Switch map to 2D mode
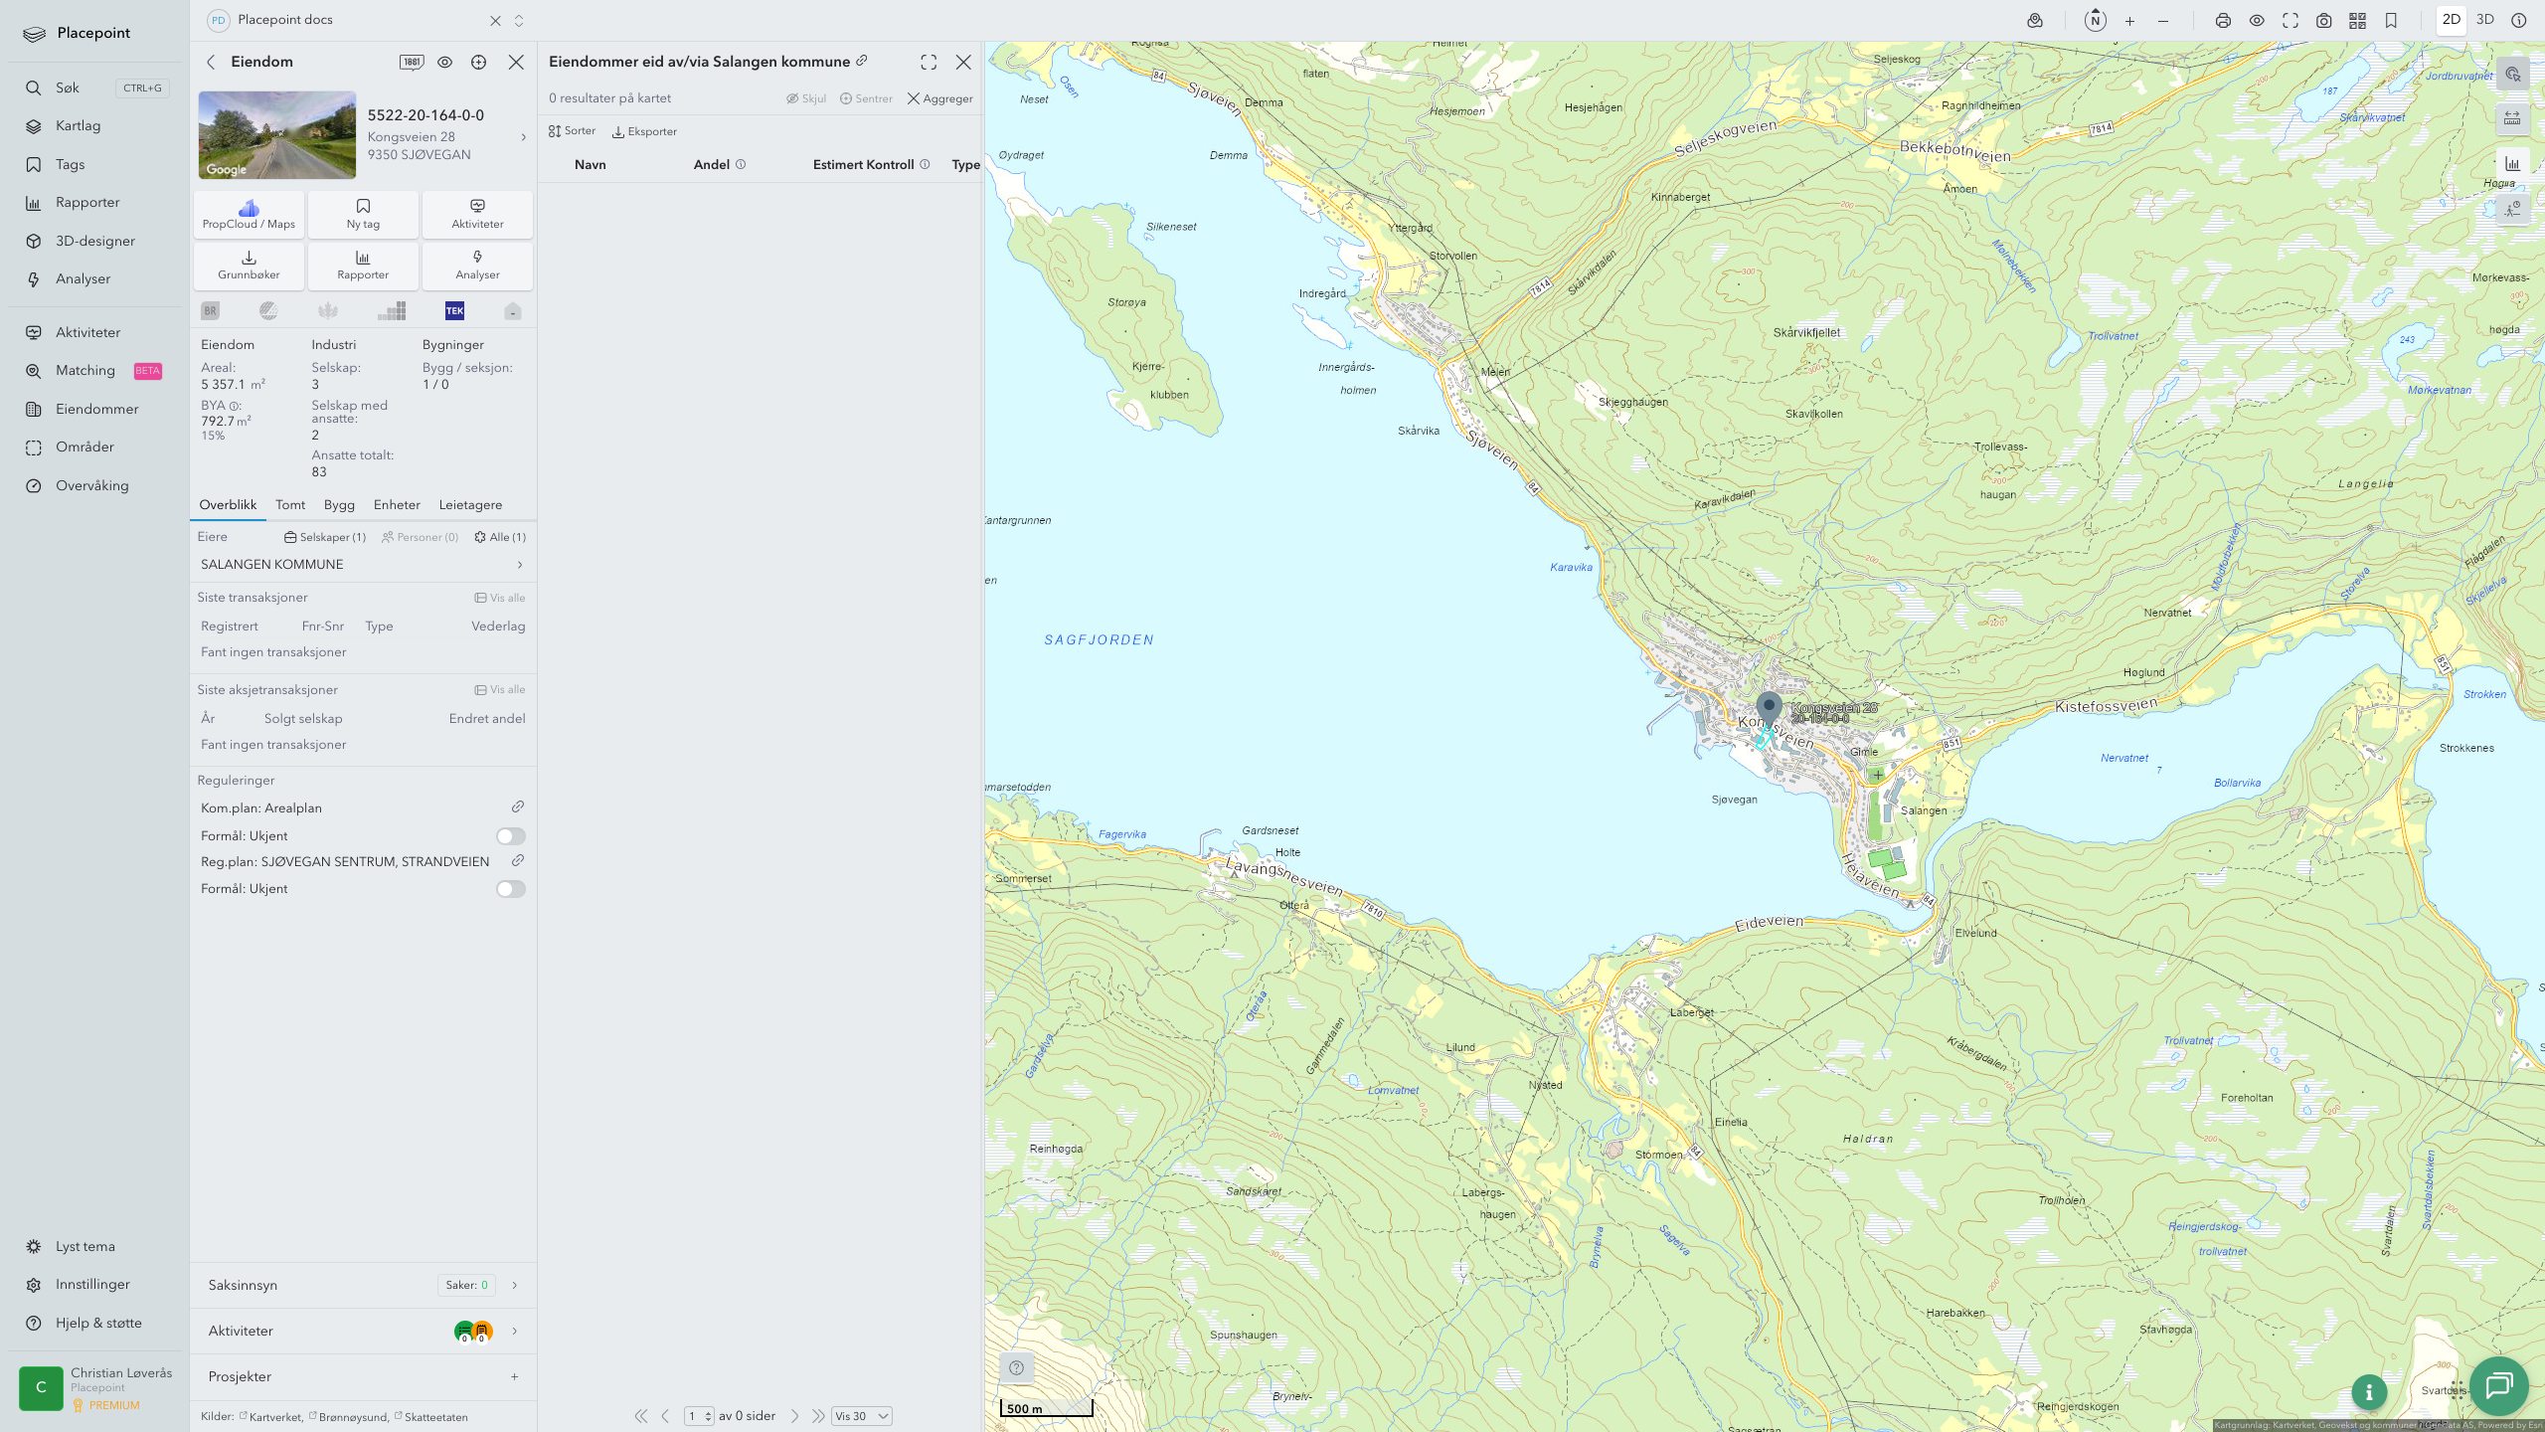This screenshot has height=1432, width=2545. (2452, 20)
